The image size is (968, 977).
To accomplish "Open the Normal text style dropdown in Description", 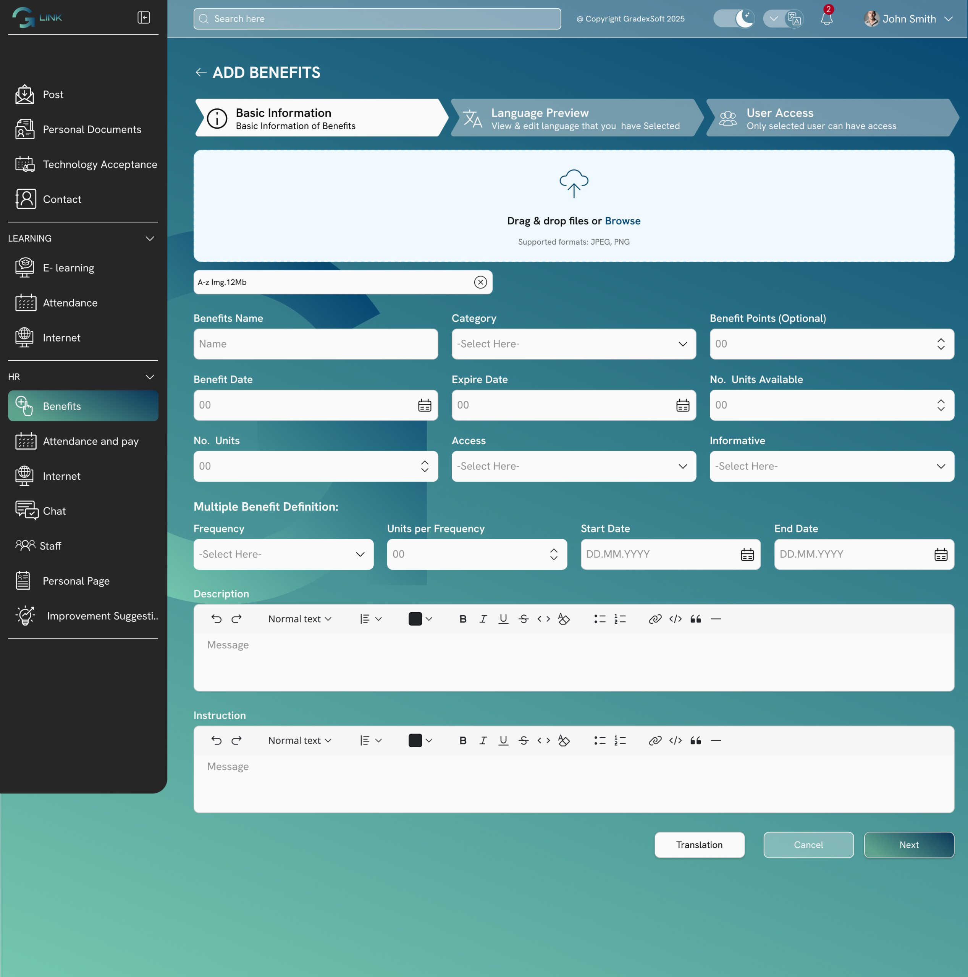I will 299,619.
